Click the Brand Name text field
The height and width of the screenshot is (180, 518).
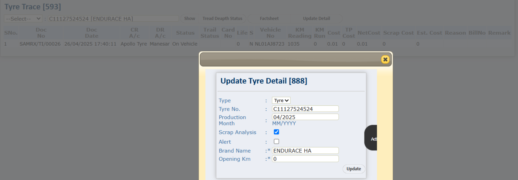305,150
